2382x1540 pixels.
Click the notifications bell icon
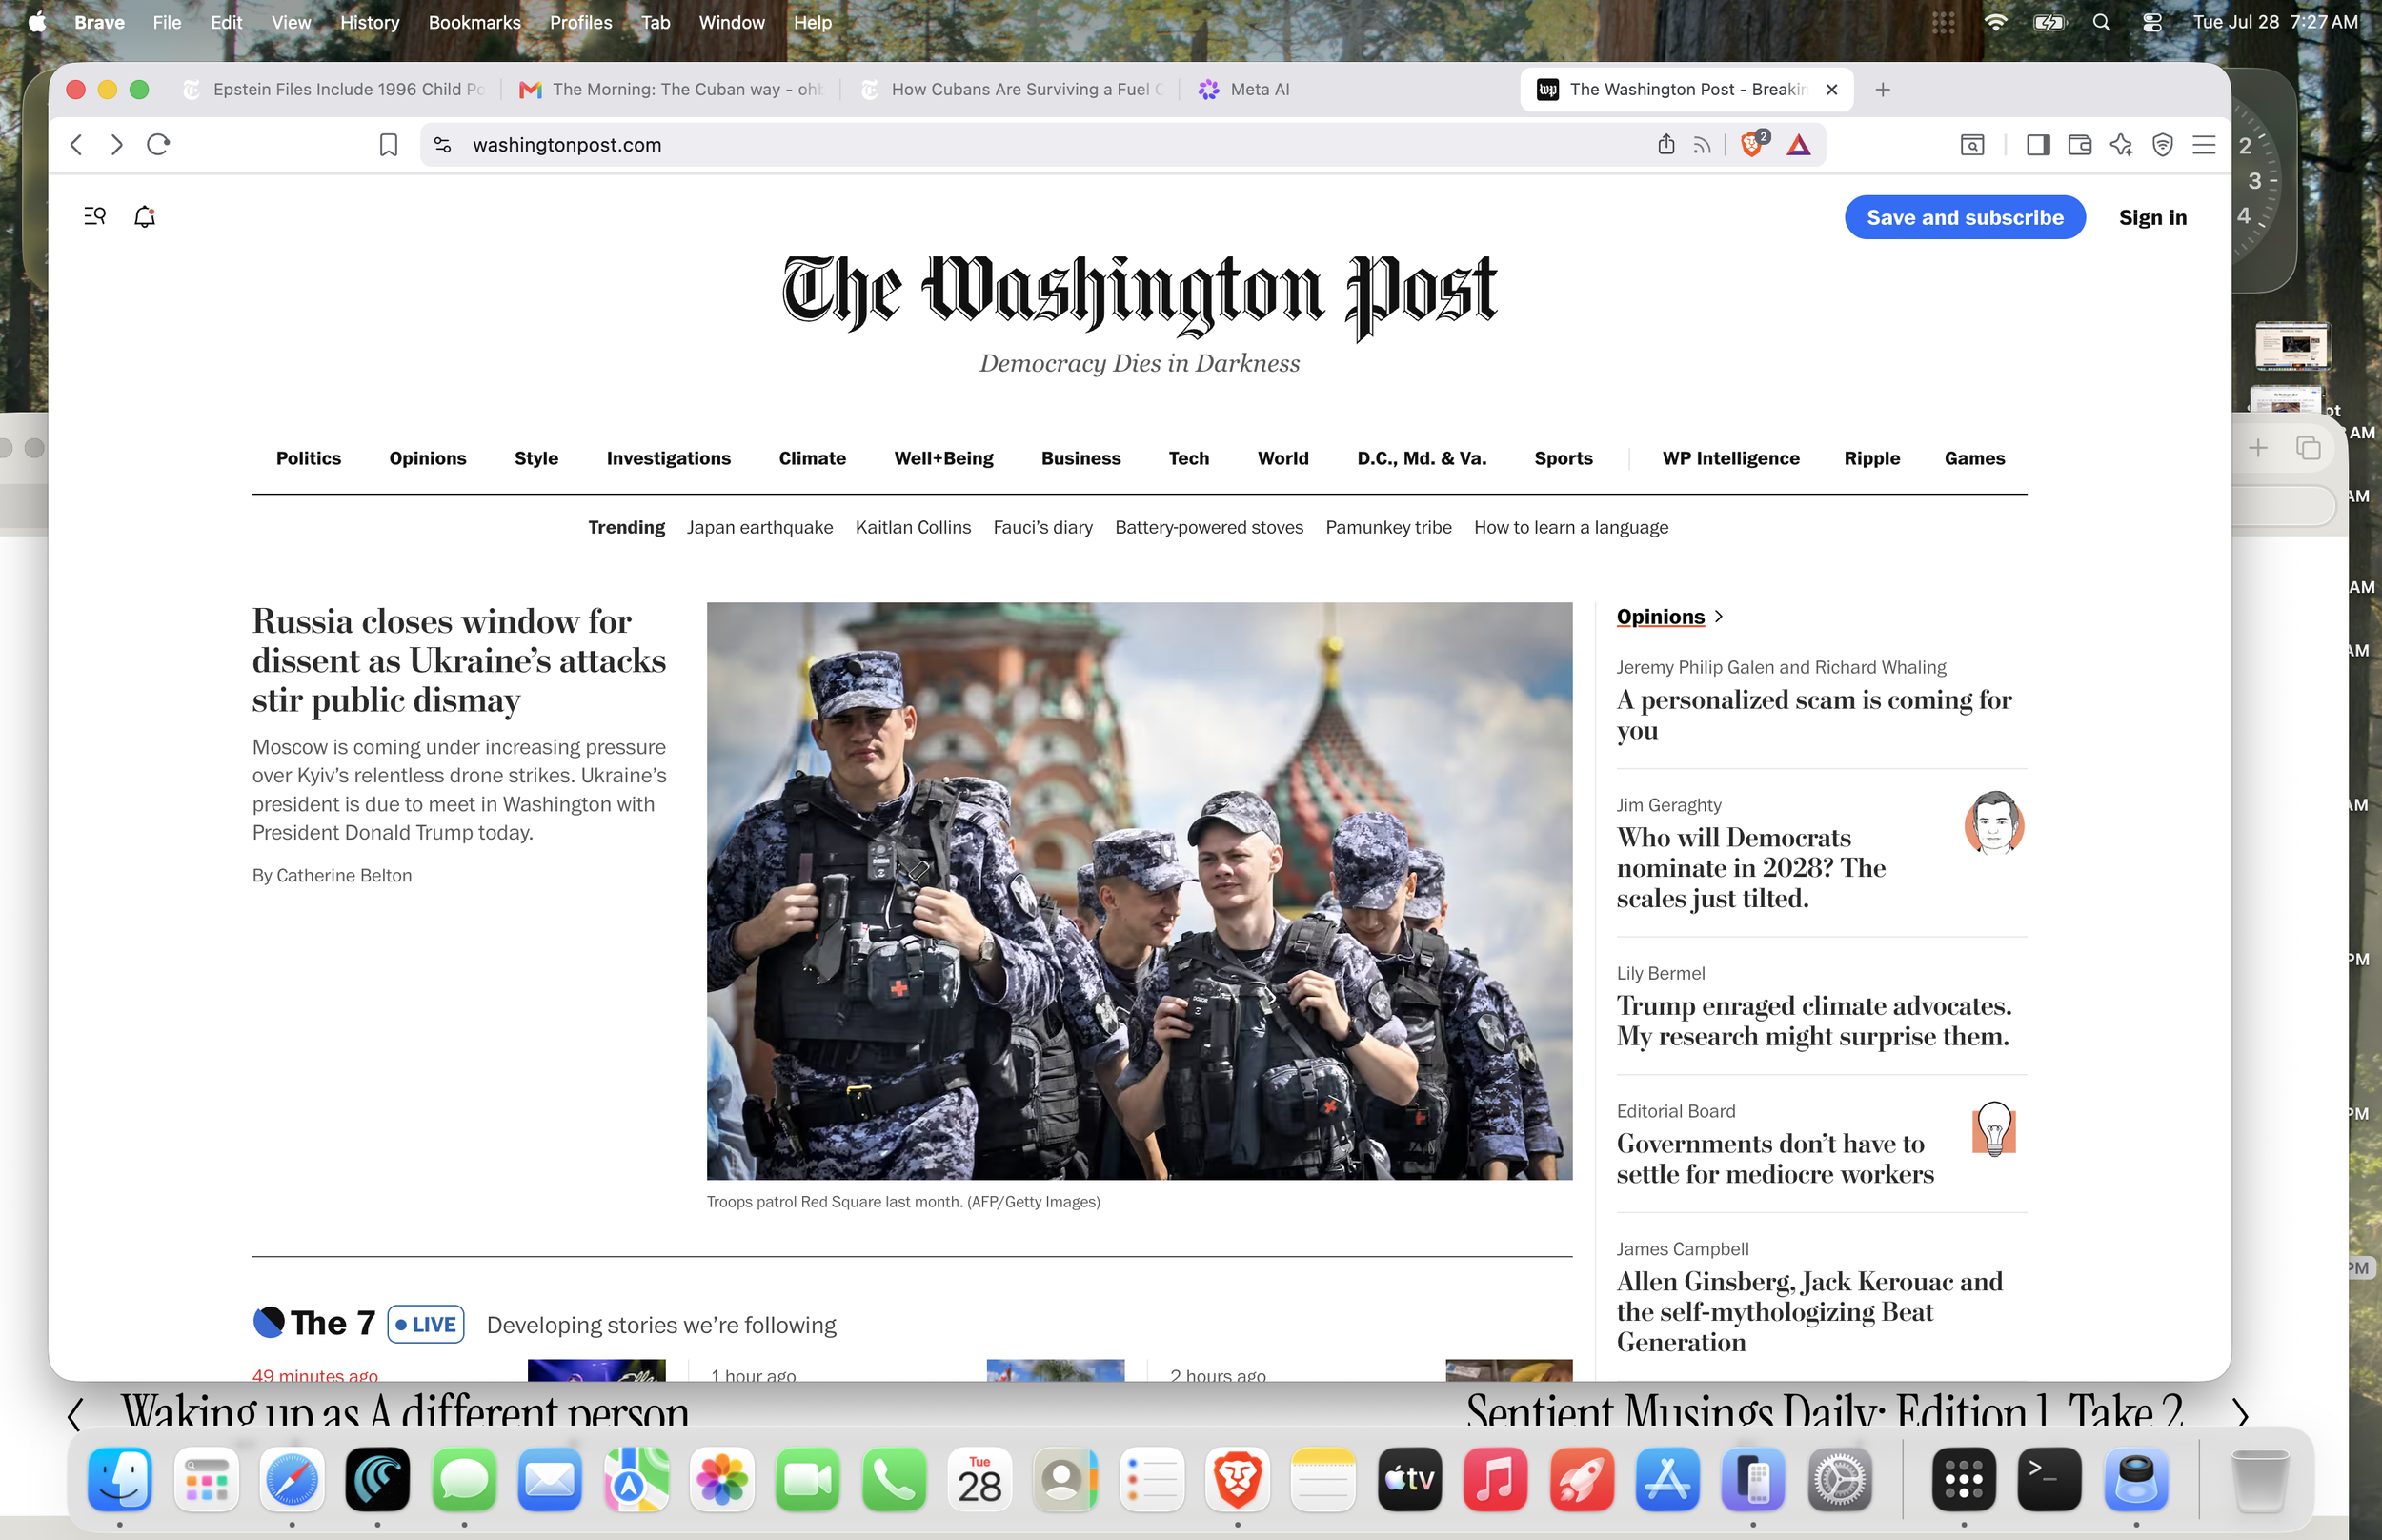pyautogui.click(x=145, y=216)
